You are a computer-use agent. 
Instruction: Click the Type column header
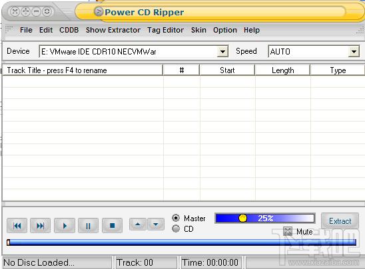338,70
